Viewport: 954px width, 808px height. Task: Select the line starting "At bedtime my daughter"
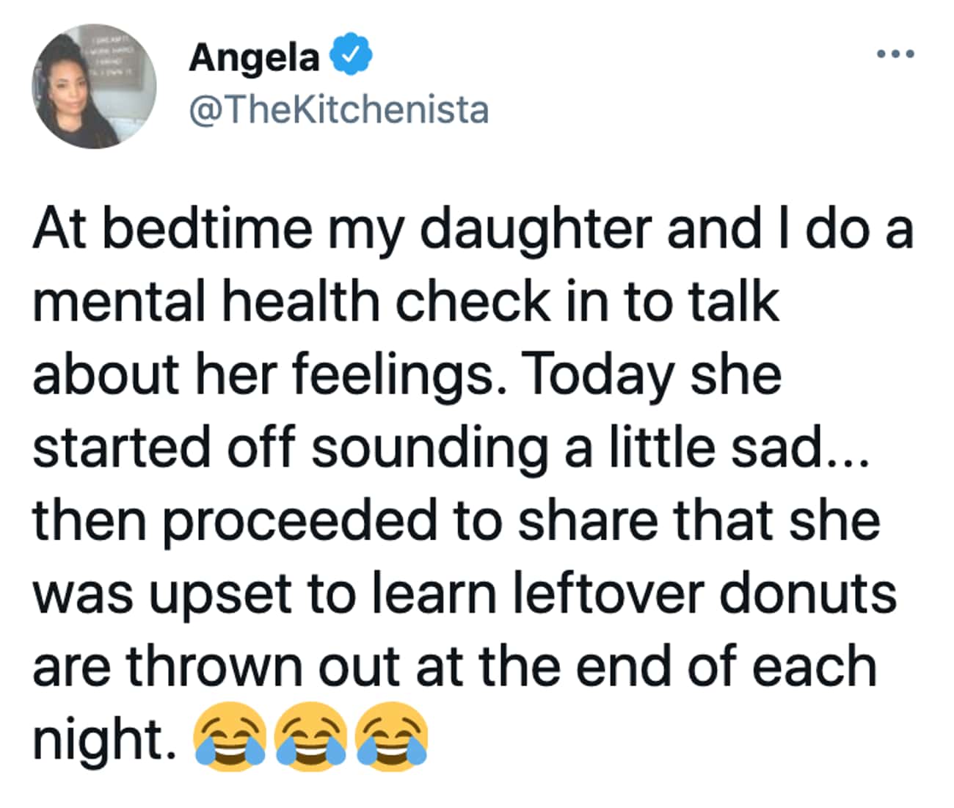pos(473,229)
